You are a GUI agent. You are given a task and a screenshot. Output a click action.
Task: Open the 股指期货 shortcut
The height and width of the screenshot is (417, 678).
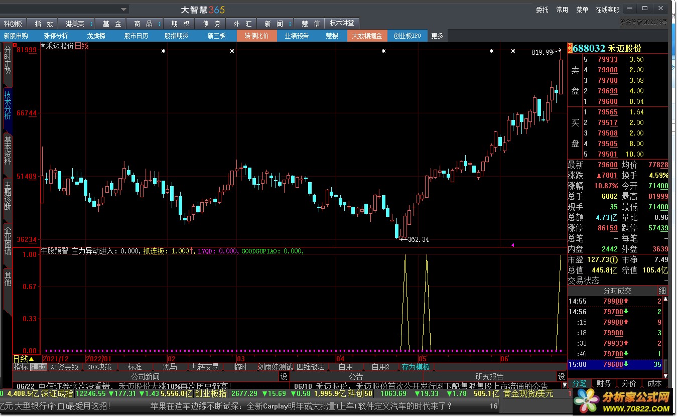click(177, 36)
